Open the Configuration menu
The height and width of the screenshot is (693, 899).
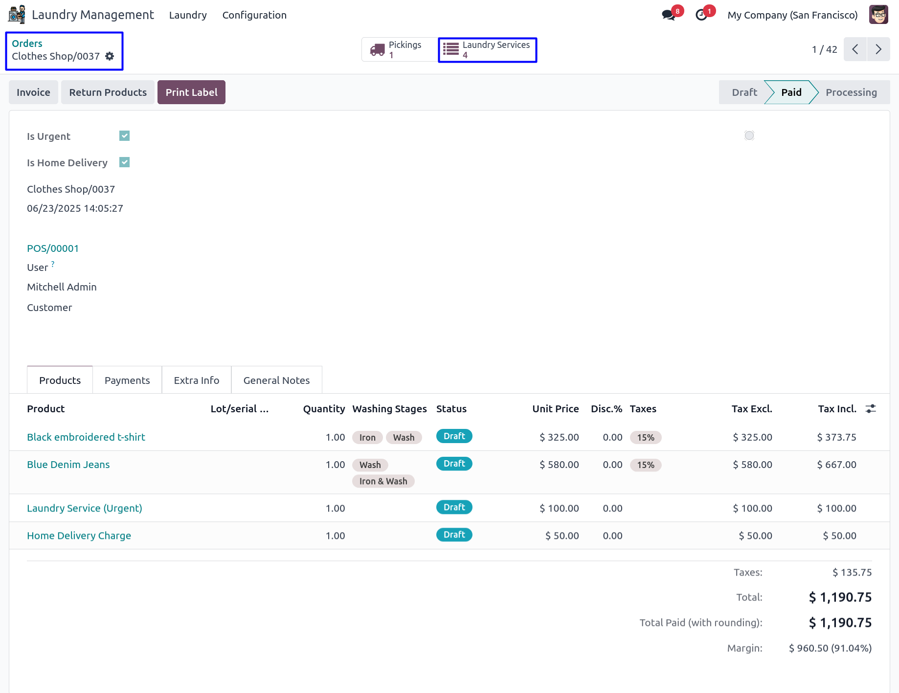pyautogui.click(x=254, y=15)
